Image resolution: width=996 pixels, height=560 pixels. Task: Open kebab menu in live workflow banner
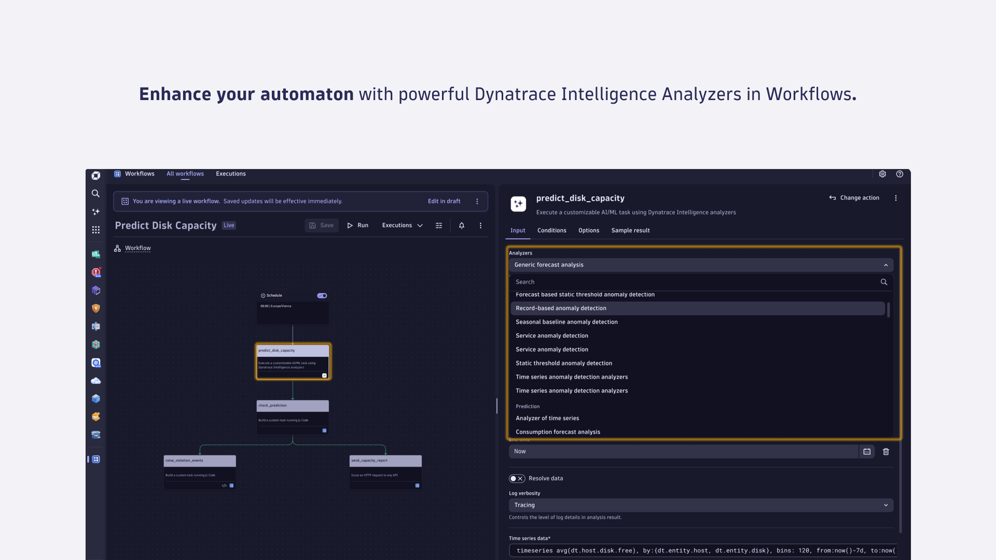tap(477, 202)
